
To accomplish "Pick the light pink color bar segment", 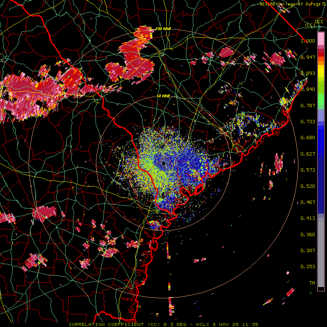I will (x=321, y=39).
